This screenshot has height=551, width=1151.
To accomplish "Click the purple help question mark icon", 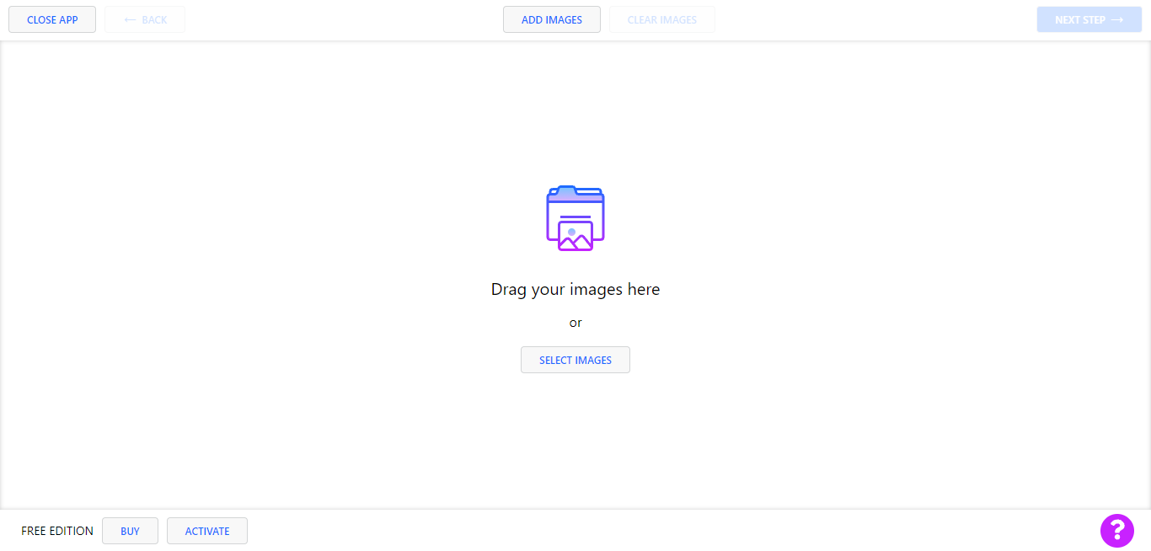I will (x=1116, y=530).
